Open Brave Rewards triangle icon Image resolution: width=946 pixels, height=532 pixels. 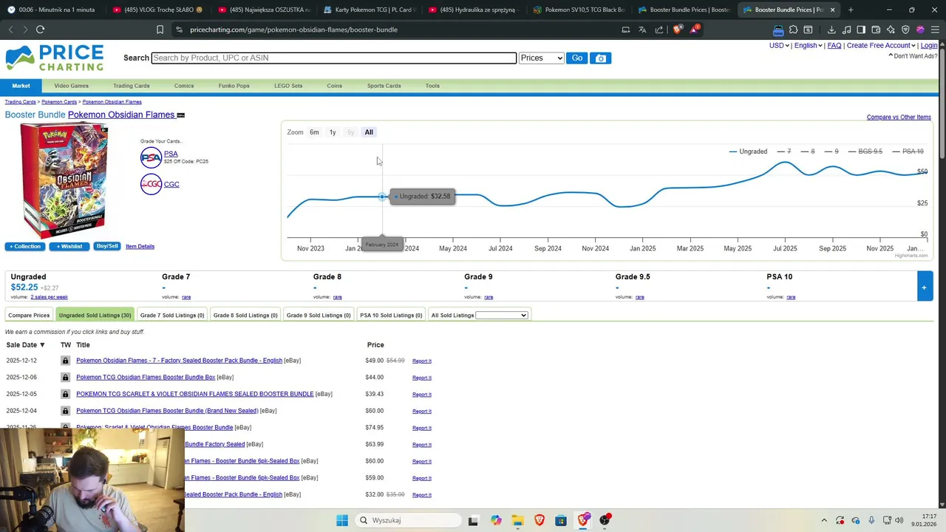695,30
